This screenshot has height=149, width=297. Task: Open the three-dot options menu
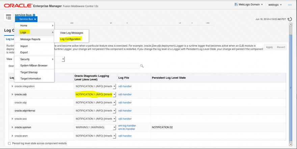tap(290, 5)
